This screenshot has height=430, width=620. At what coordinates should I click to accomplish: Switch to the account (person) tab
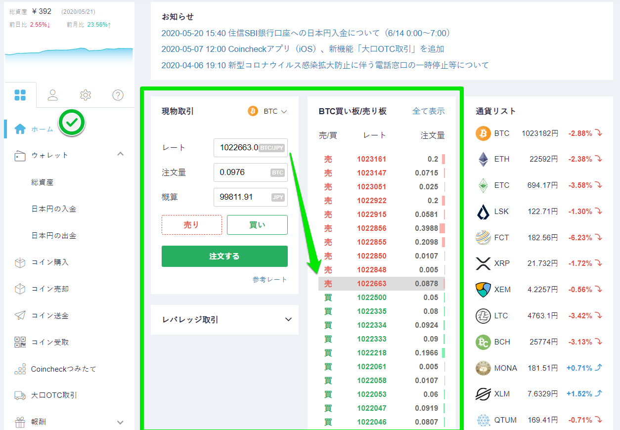click(x=52, y=95)
